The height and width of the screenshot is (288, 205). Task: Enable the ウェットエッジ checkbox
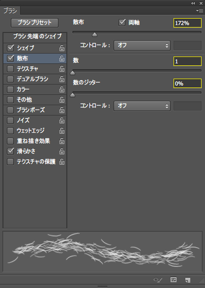click(10, 131)
